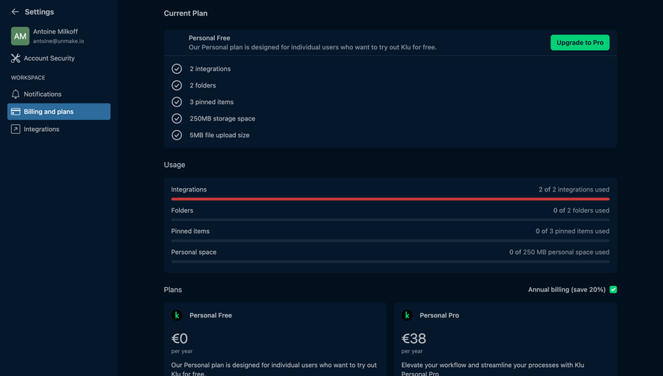The height and width of the screenshot is (376, 663).
Task: Select the Klu logo on Personal Free card
Action: coord(177,315)
